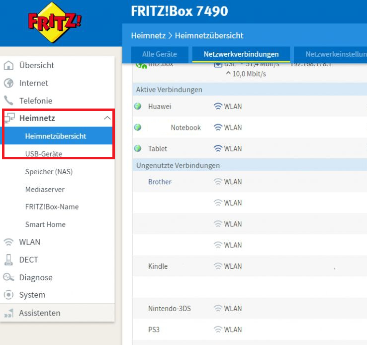
Task: Open the Telefonie menu
Action: (36, 101)
